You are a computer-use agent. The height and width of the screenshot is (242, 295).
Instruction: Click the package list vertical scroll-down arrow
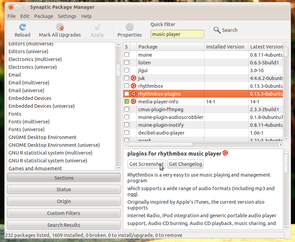pyautogui.click(x=286, y=139)
